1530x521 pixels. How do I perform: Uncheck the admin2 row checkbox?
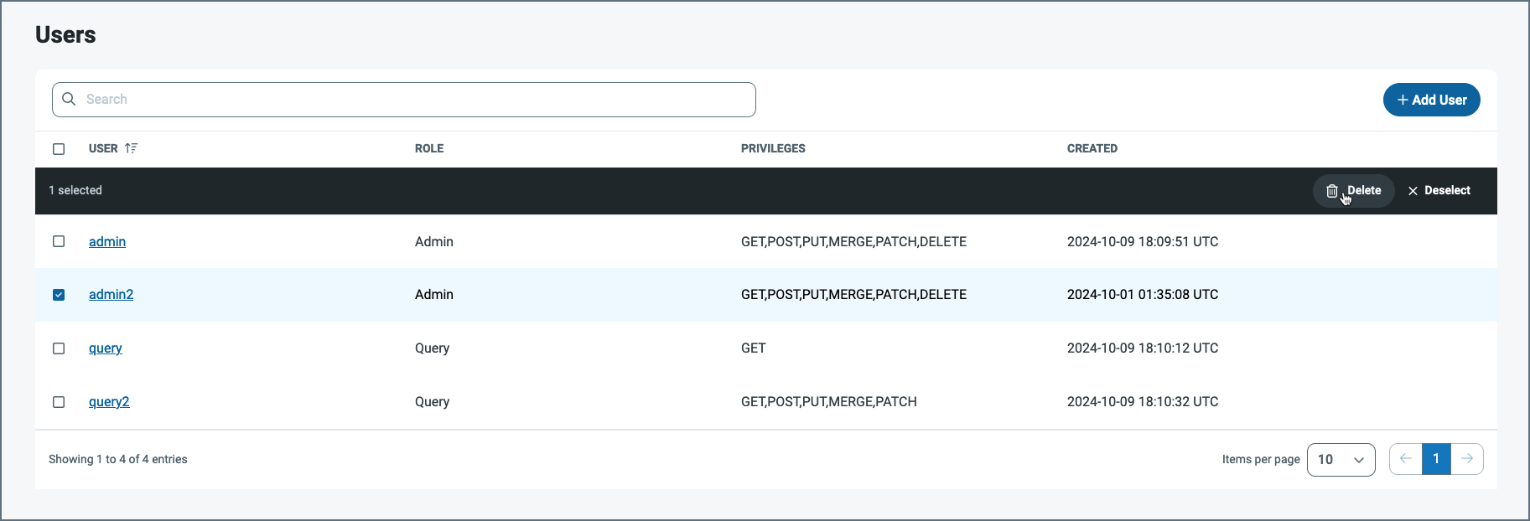point(59,295)
